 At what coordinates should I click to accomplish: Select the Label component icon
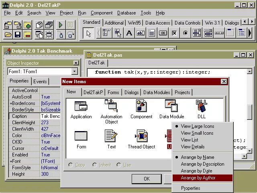pyautogui.click(x=129, y=33)
